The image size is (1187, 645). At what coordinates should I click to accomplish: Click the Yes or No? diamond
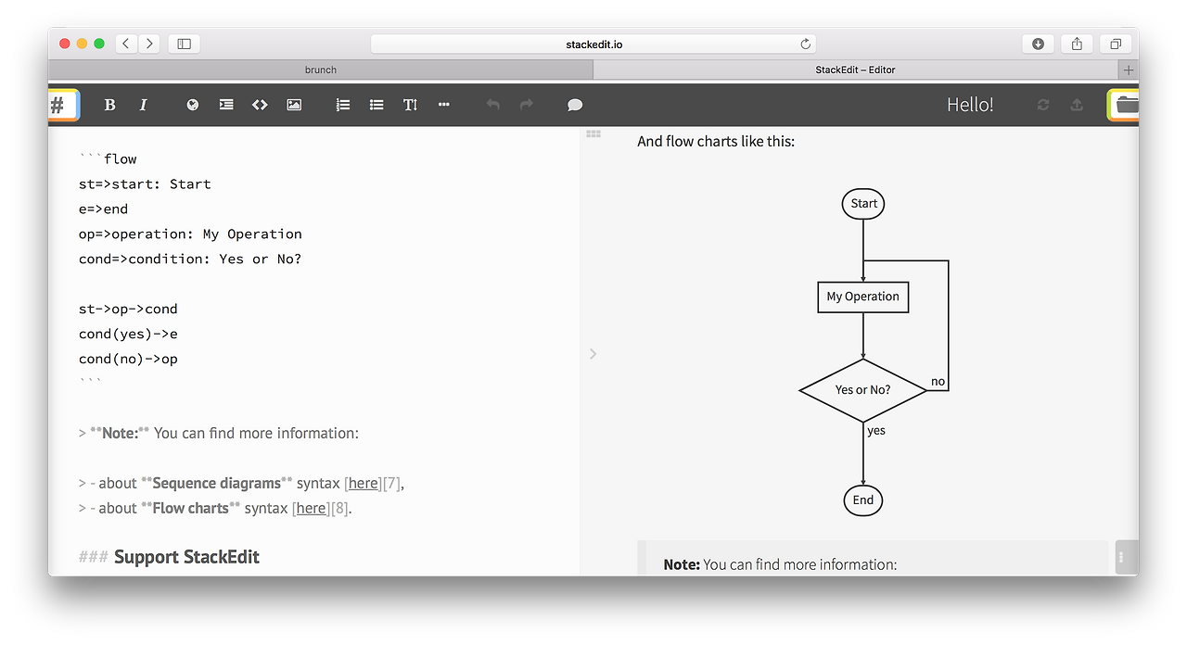[863, 390]
